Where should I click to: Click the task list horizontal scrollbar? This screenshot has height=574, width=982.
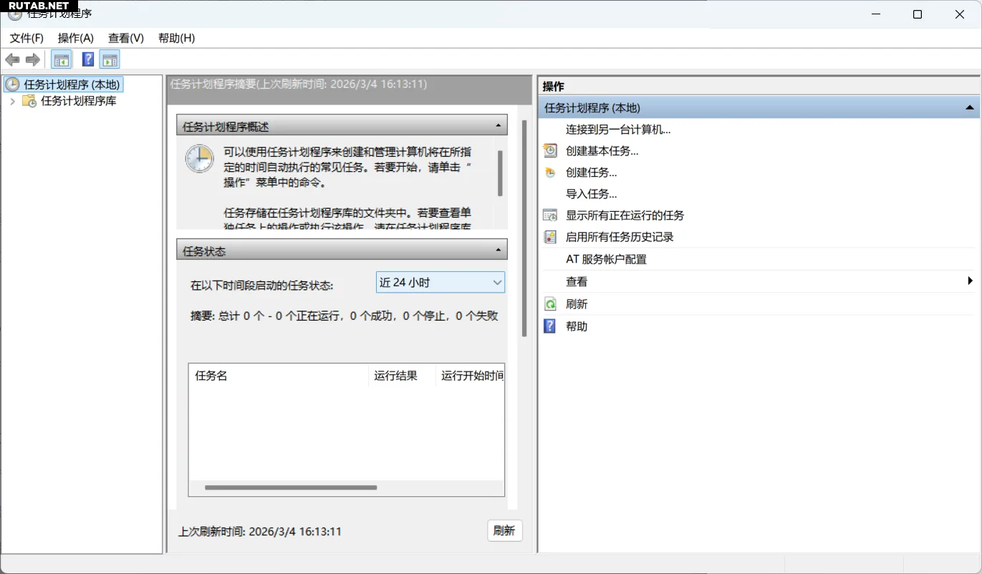291,487
